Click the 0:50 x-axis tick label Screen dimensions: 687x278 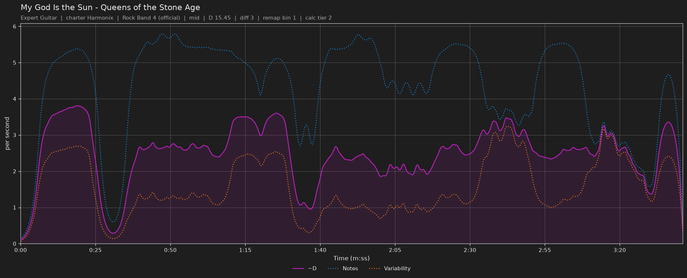[x=170, y=250]
